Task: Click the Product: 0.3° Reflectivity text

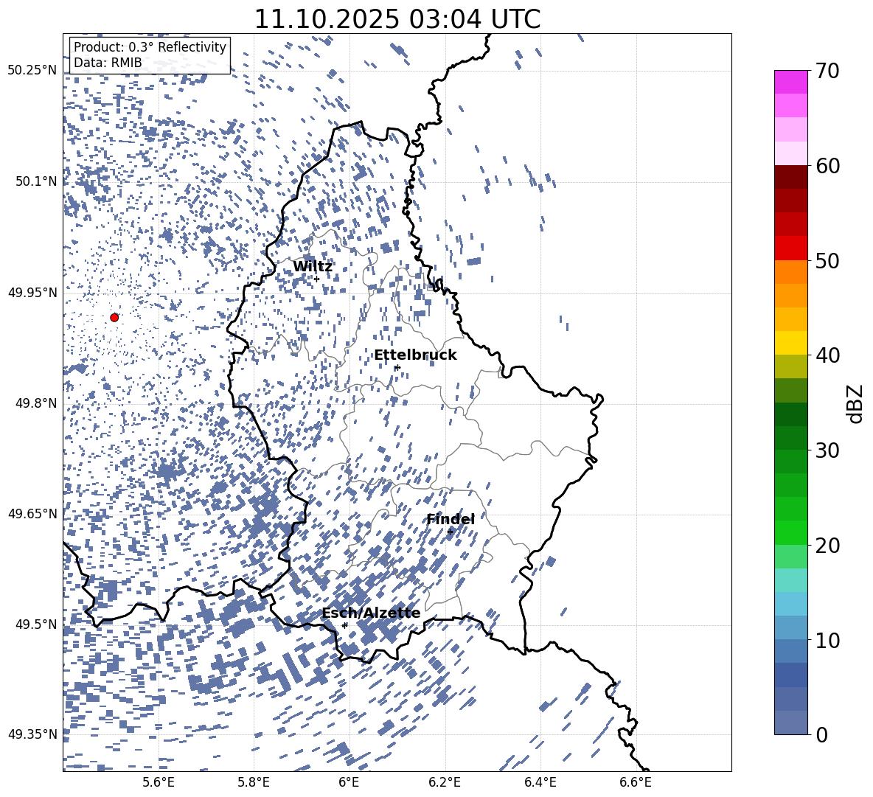Action: pos(150,46)
